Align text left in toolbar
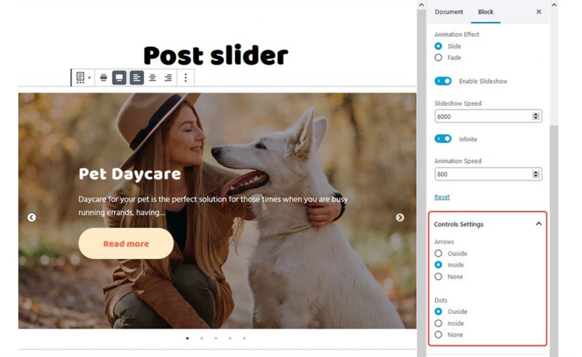 [136, 78]
